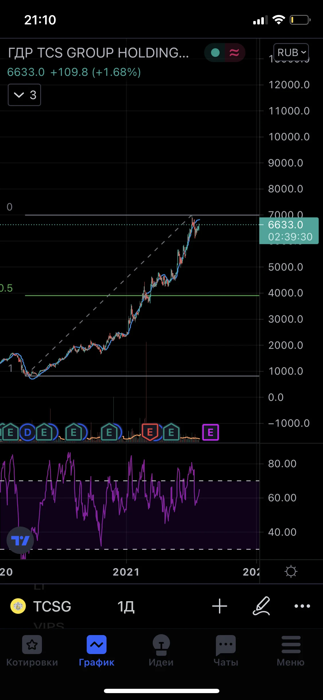Tap the 5000.0 price axis label
Screen dimensions: 323x700
(x=286, y=267)
